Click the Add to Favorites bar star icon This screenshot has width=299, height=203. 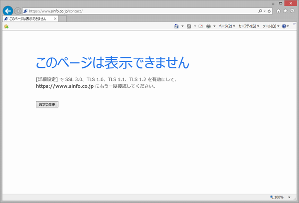tap(6, 26)
